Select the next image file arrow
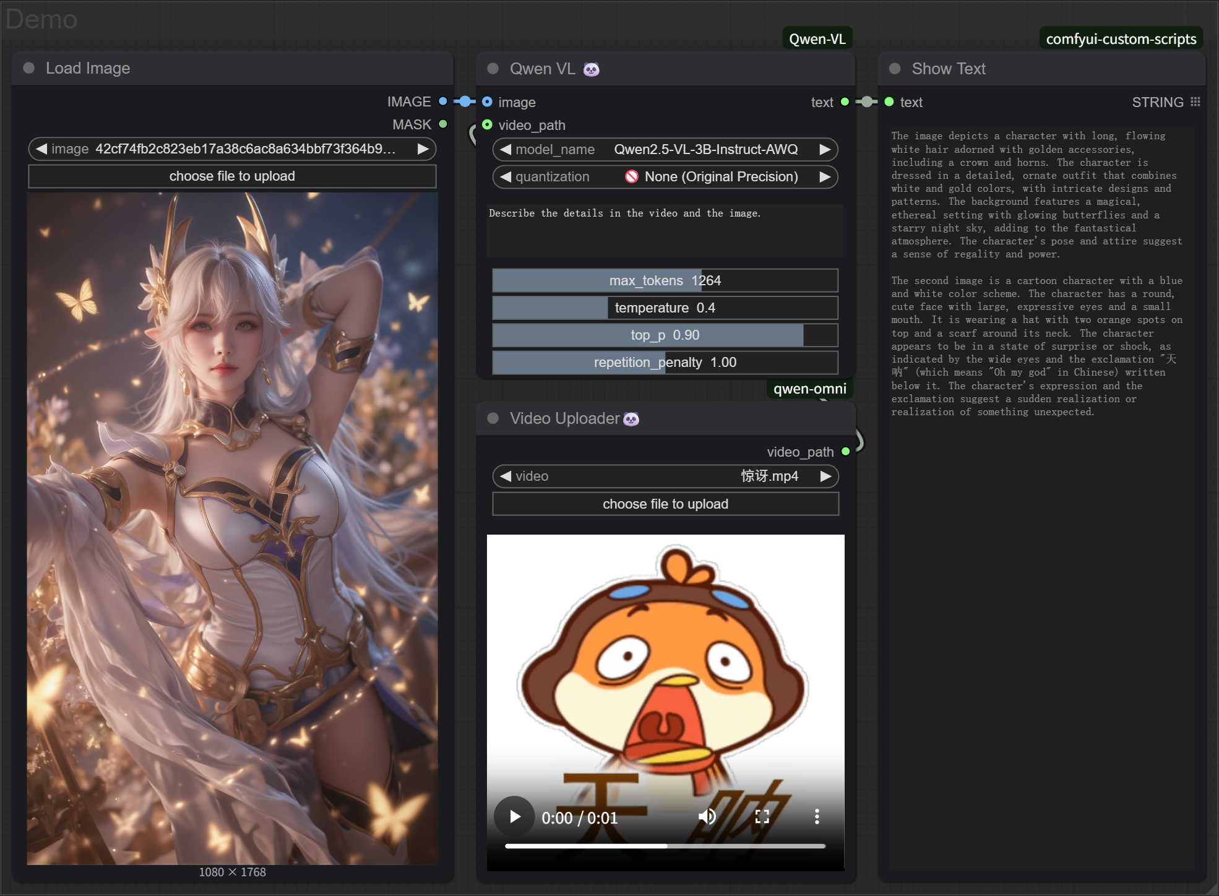Viewport: 1219px width, 896px height. tap(423, 149)
